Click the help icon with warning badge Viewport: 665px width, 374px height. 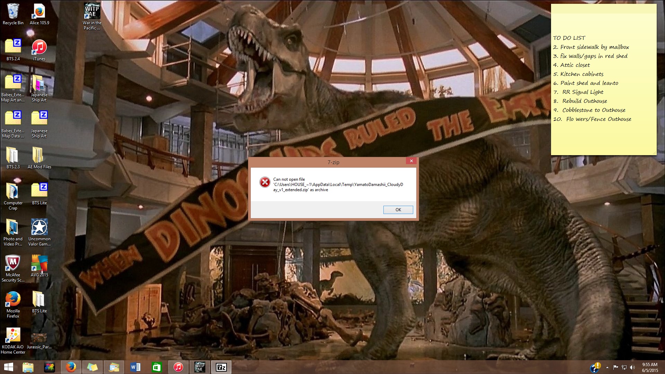pyautogui.click(x=596, y=367)
